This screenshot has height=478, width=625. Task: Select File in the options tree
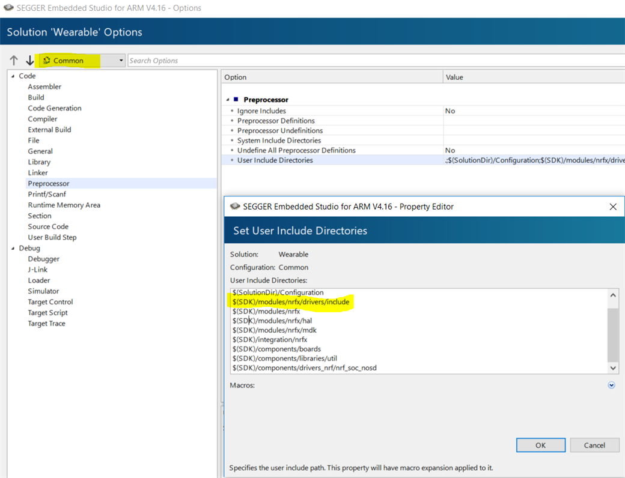[34, 141]
